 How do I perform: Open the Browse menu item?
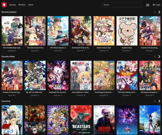(x=13, y=5)
